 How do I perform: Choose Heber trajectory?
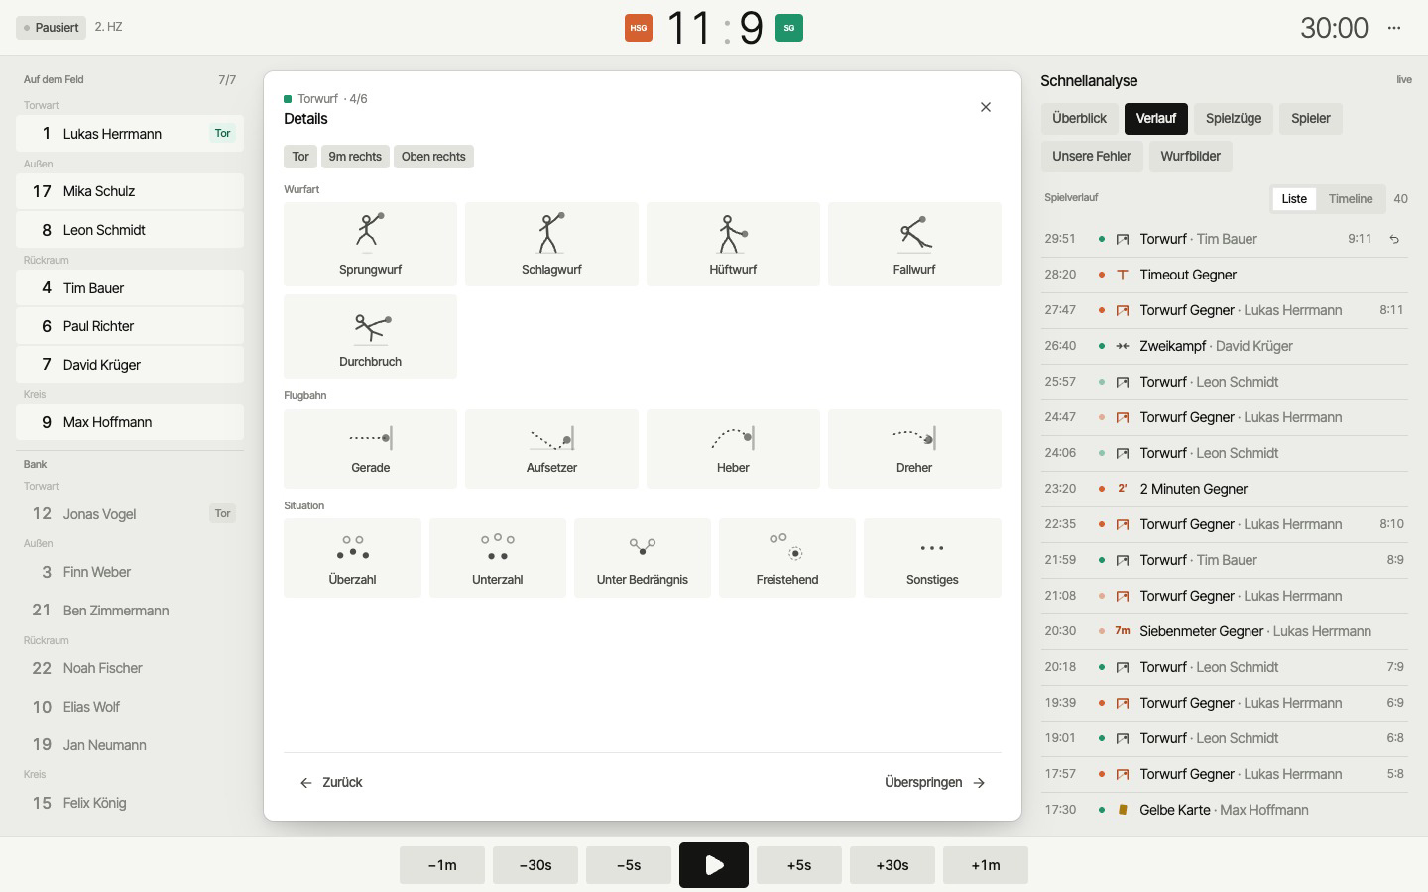[733, 449]
